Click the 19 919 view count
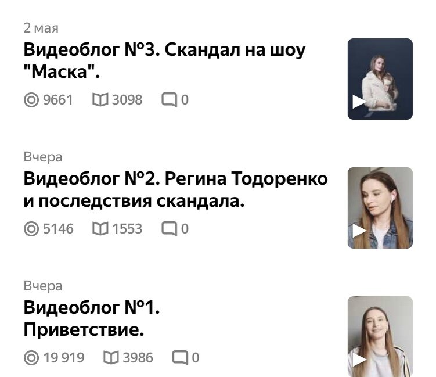 (64, 358)
